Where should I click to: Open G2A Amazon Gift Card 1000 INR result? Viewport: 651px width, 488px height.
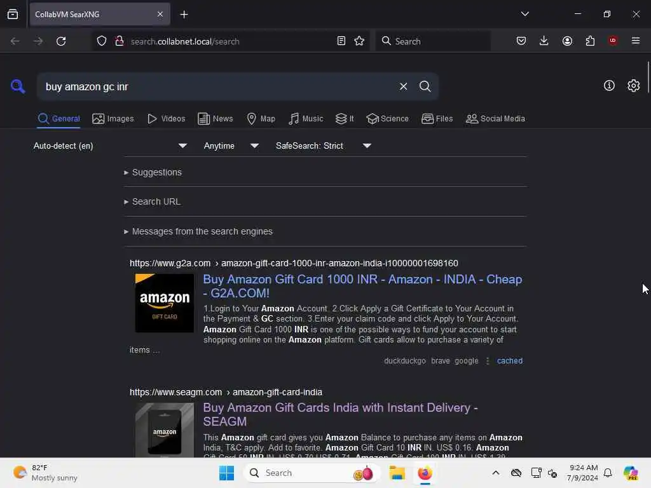click(x=362, y=287)
